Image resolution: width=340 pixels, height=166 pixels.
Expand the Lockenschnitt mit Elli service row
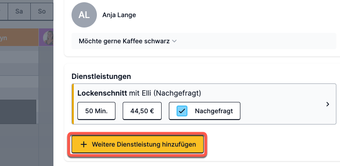(204, 104)
